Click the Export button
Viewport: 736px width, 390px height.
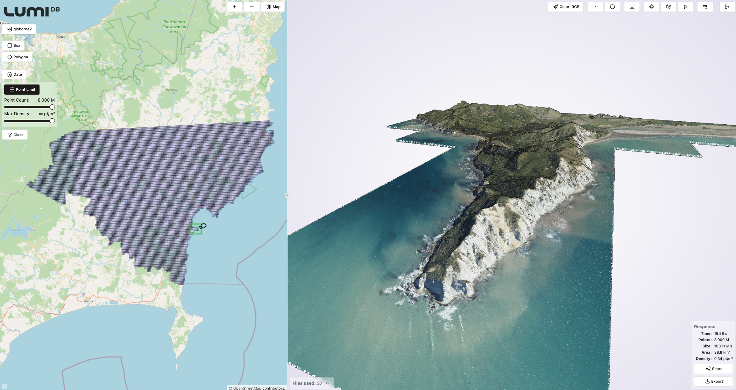tap(713, 381)
